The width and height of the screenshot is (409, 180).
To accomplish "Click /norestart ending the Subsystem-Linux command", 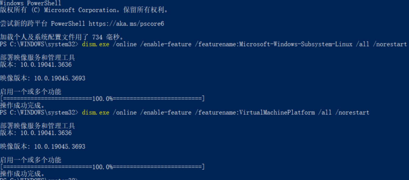I will [391, 44].
